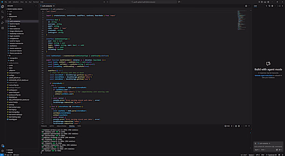Send chat message with send arrow

tap(280, 150)
